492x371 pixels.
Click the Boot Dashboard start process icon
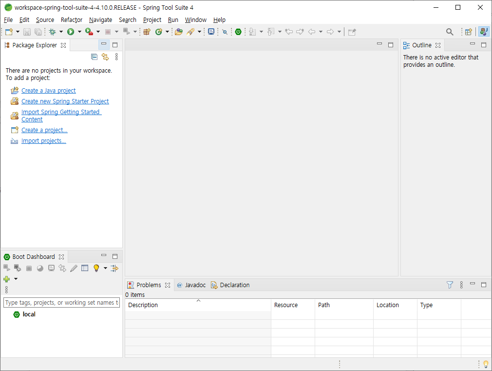click(7, 268)
